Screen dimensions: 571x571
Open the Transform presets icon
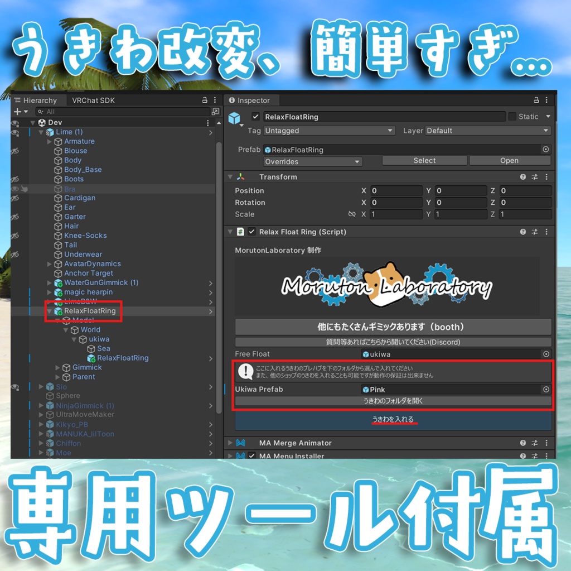click(534, 177)
